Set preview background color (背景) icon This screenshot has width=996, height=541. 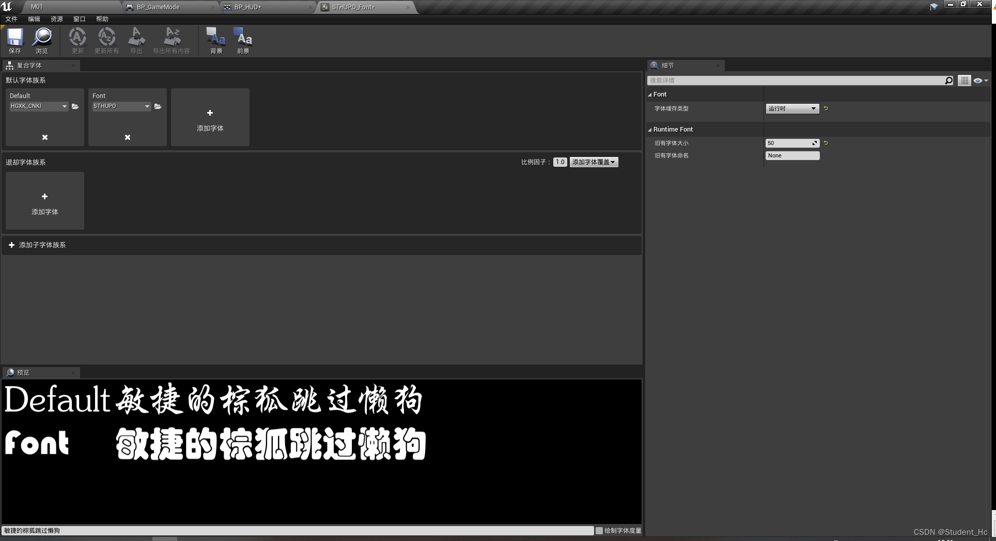[x=216, y=40]
